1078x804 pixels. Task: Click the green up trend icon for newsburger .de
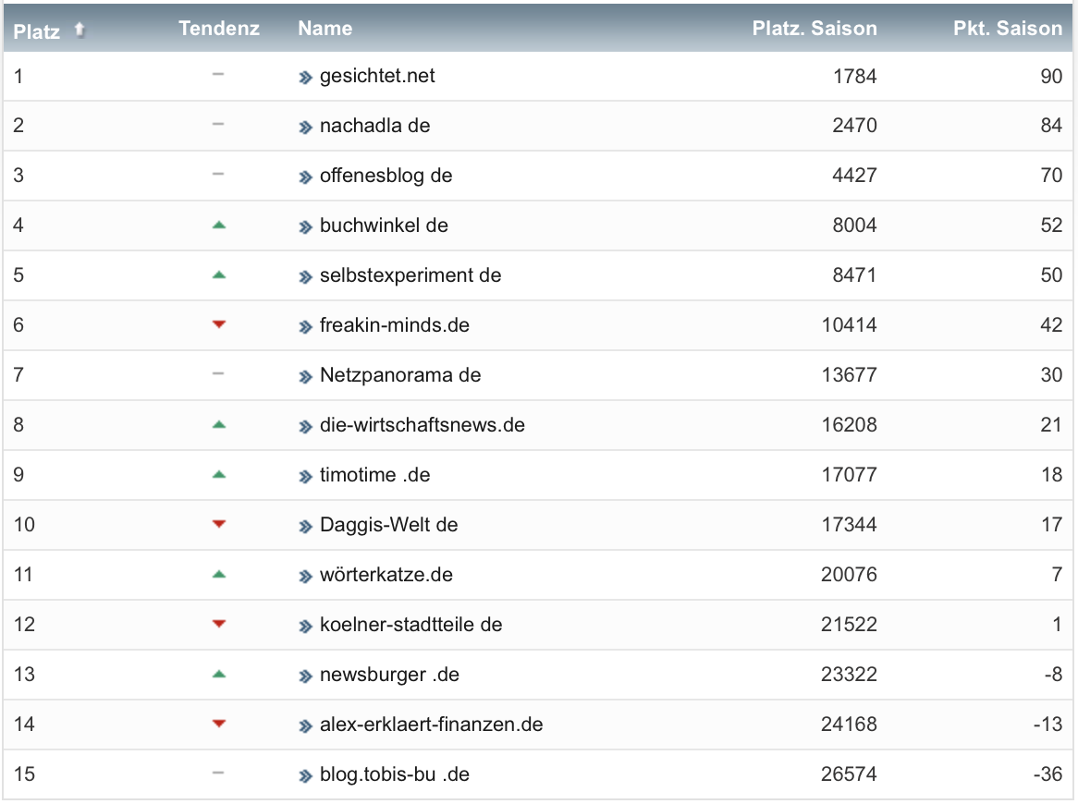coord(218,674)
